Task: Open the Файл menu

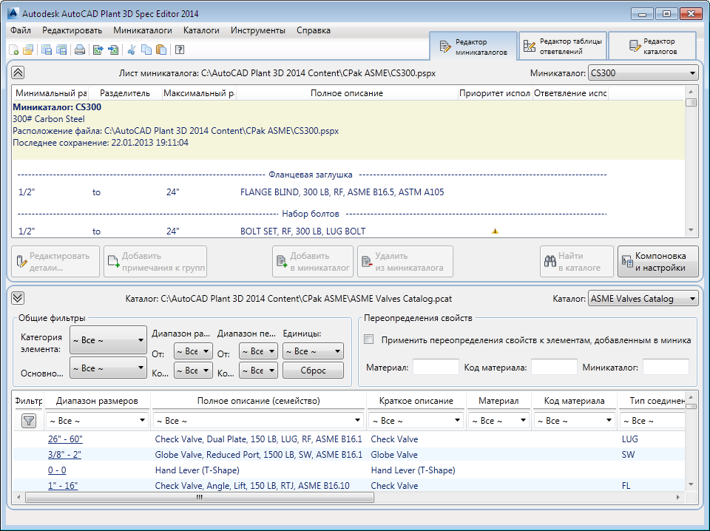Action: point(21,30)
